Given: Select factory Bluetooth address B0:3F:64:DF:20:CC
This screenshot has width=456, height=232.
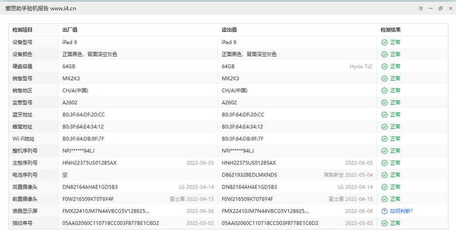Looking at the screenshot, I should pyautogui.click(x=84, y=114).
